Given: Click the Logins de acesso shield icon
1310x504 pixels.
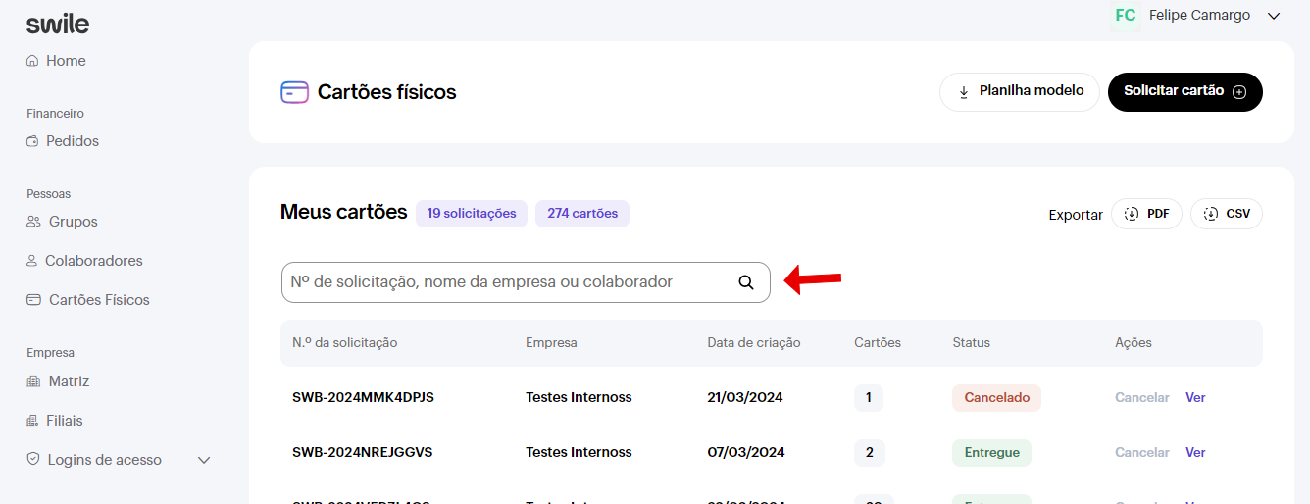Looking at the screenshot, I should [x=33, y=459].
